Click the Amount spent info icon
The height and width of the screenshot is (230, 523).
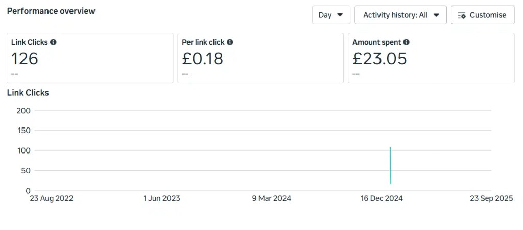click(x=406, y=42)
